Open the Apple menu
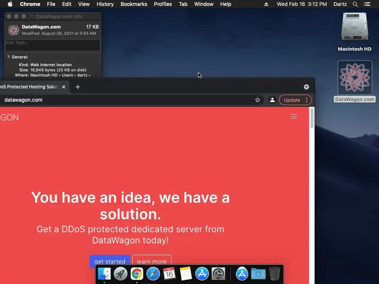Screen dimensions: 379x284 pos(10,4)
